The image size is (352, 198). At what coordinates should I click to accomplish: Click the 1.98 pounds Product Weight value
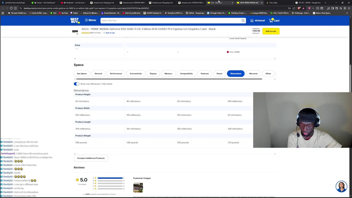tap(81, 142)
